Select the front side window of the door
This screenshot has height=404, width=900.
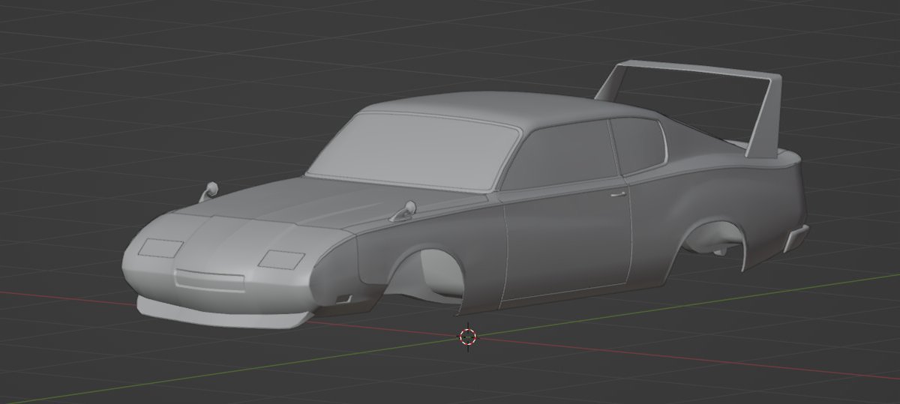[x=562, y=154]
